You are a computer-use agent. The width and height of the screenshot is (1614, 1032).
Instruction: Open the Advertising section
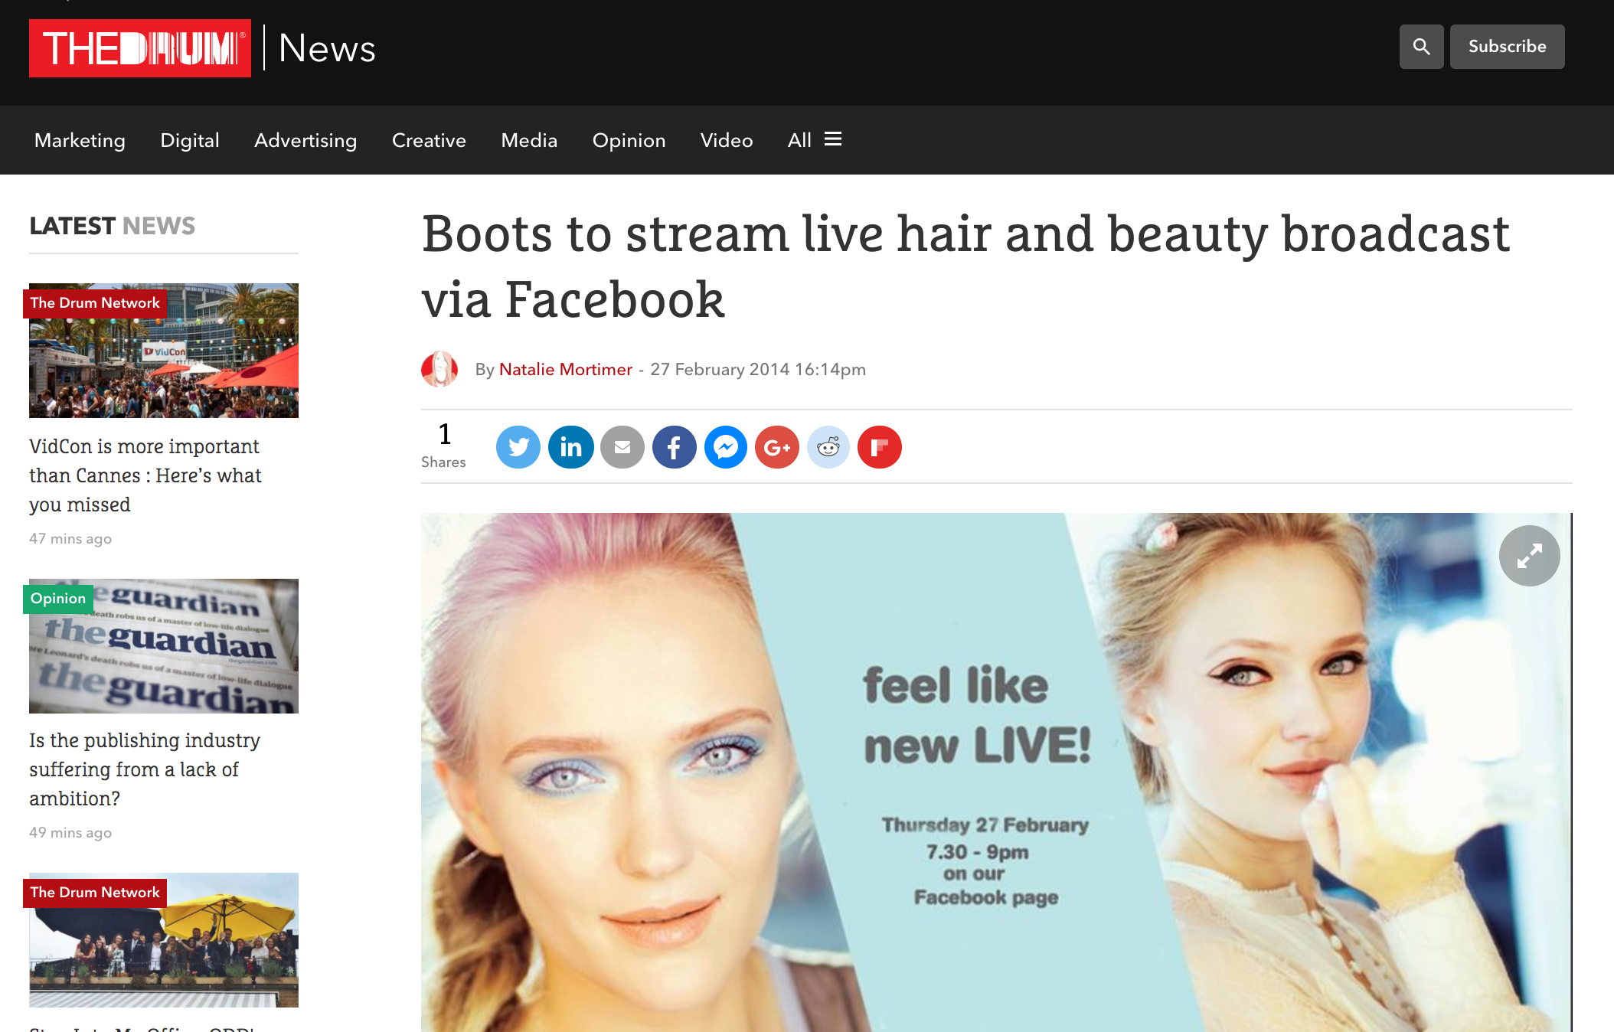coord(305,140)
